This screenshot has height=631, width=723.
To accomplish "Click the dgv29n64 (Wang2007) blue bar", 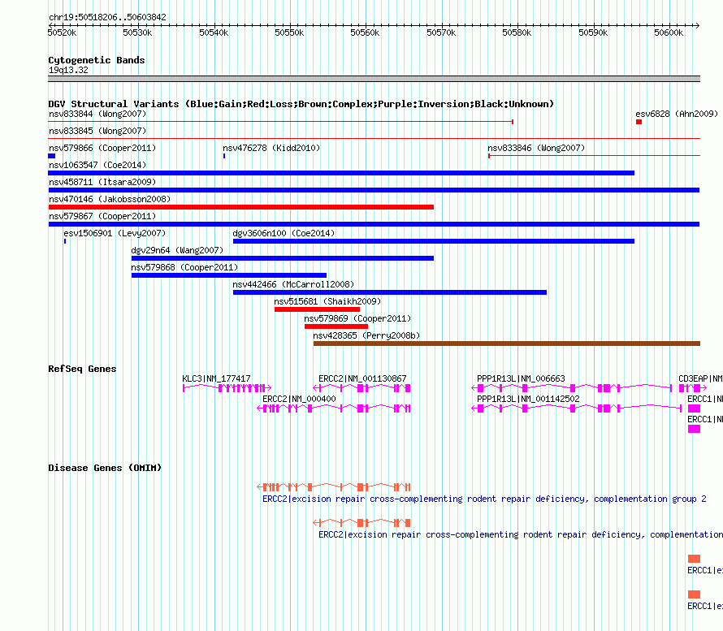I will pos(283,258).
